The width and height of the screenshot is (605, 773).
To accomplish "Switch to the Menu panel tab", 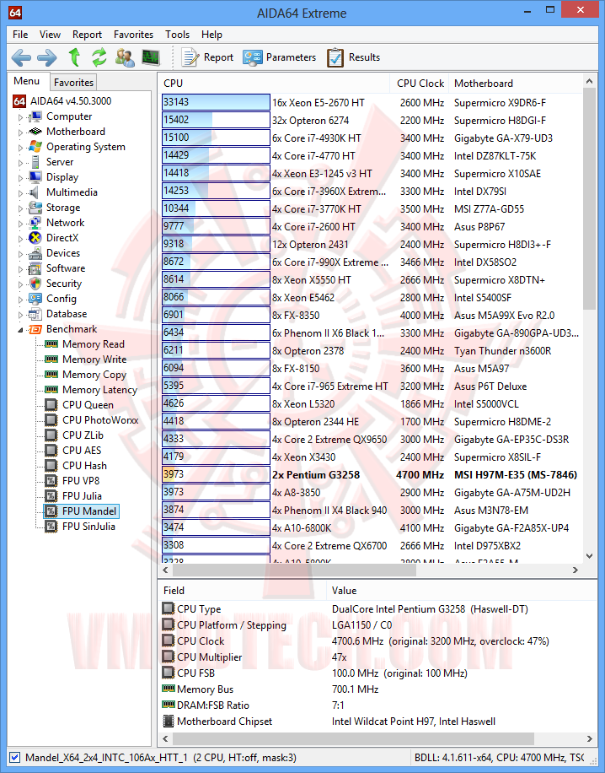I will click(x=27, y=81).
